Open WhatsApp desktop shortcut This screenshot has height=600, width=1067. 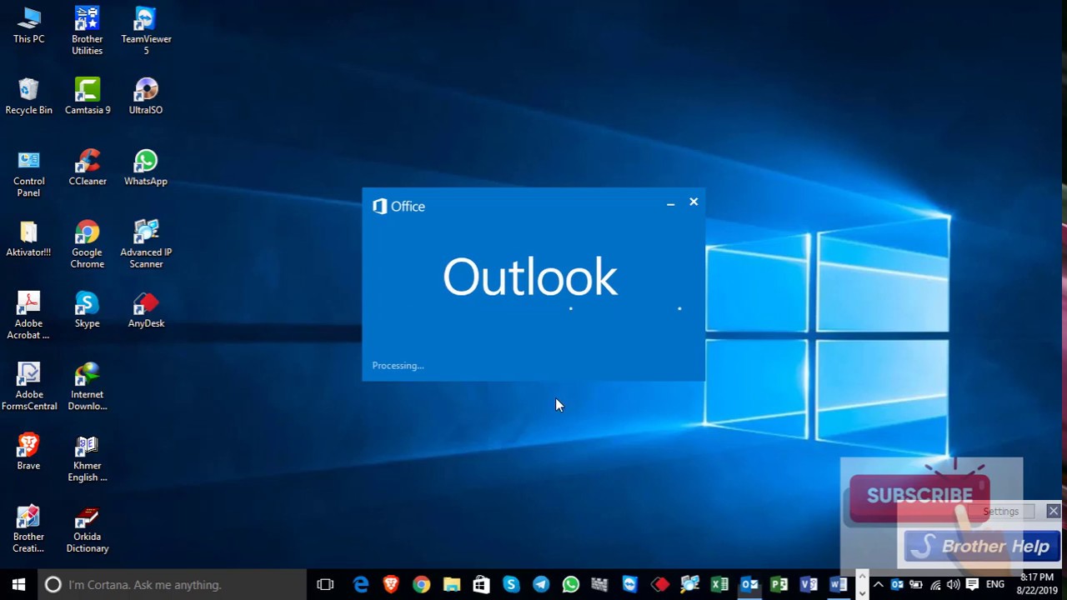146,168
